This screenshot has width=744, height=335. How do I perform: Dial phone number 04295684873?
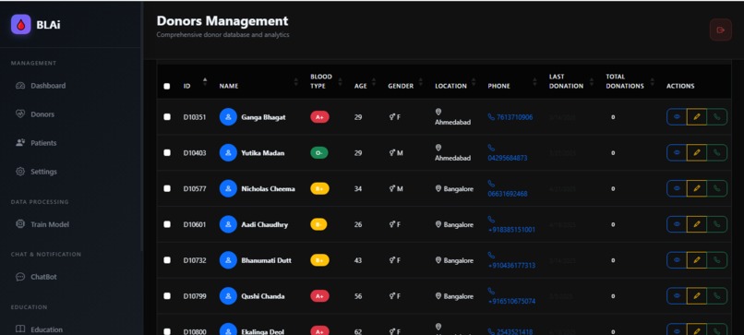(x=507, y=158)
